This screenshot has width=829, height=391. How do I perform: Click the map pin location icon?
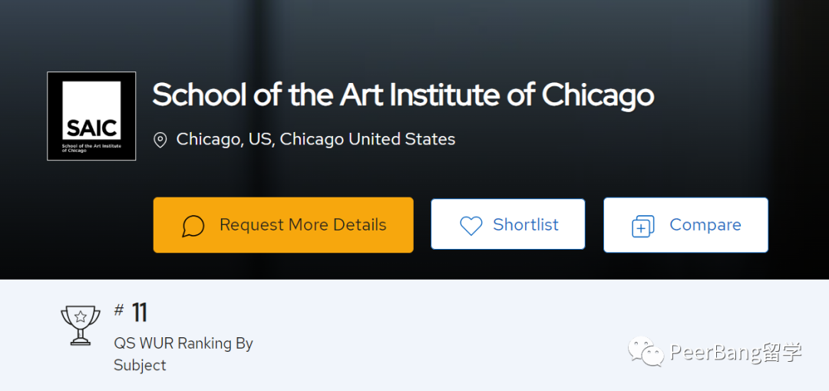point(160,141)
